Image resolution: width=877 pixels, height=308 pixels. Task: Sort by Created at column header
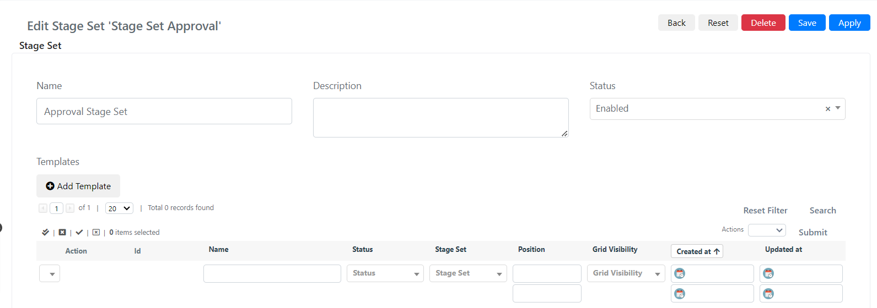[x=697, y=251]
